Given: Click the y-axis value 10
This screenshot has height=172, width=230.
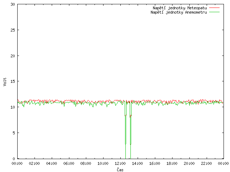Looking at the screenshot, I should (x=13, y=107).
